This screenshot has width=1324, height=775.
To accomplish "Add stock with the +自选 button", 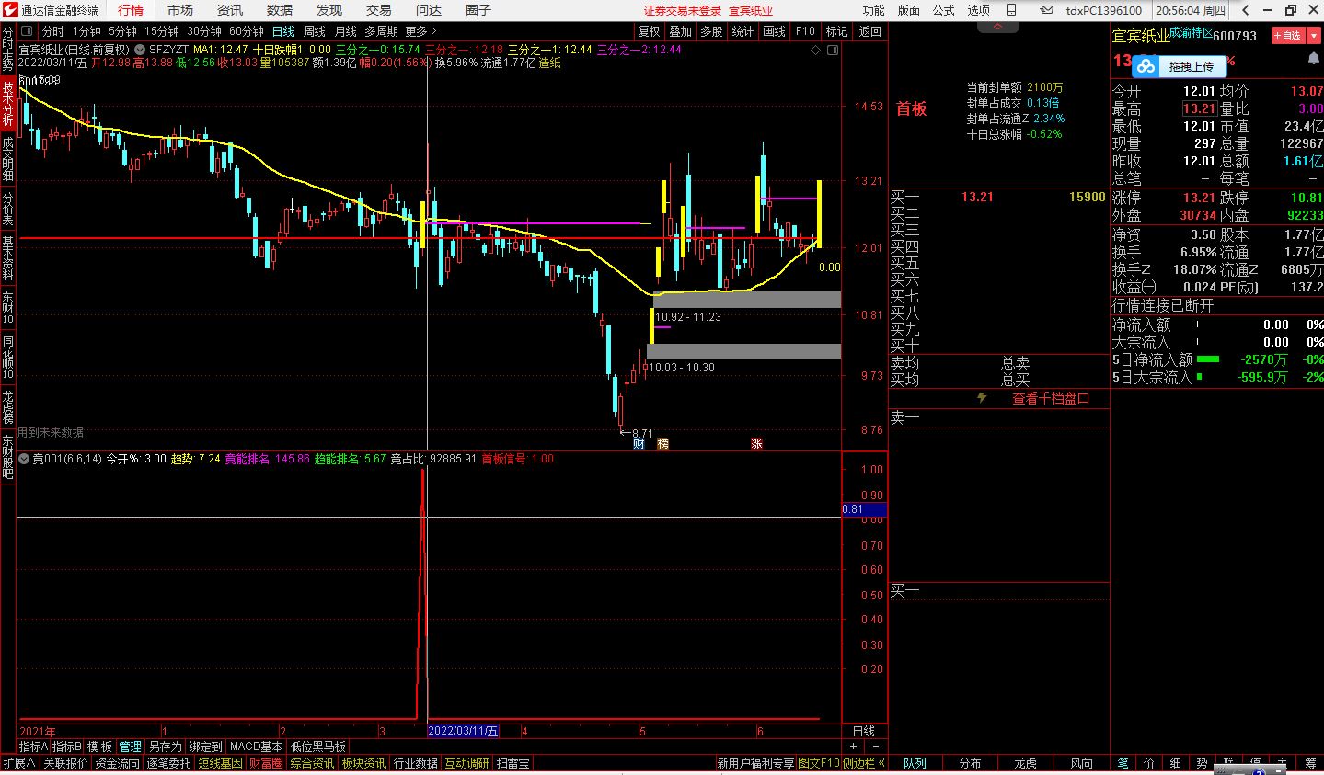I will click(x=1287, y=35).
